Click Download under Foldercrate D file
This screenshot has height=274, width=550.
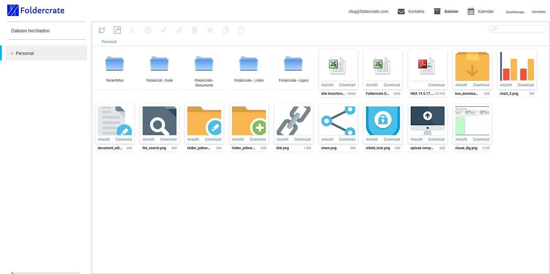392,85
